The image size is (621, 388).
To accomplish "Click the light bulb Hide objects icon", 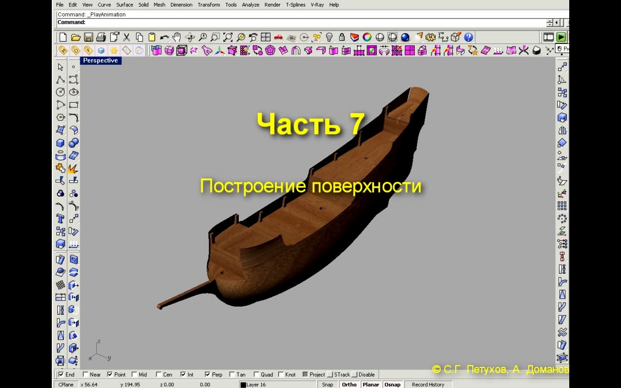I will (x=329, y=38).
